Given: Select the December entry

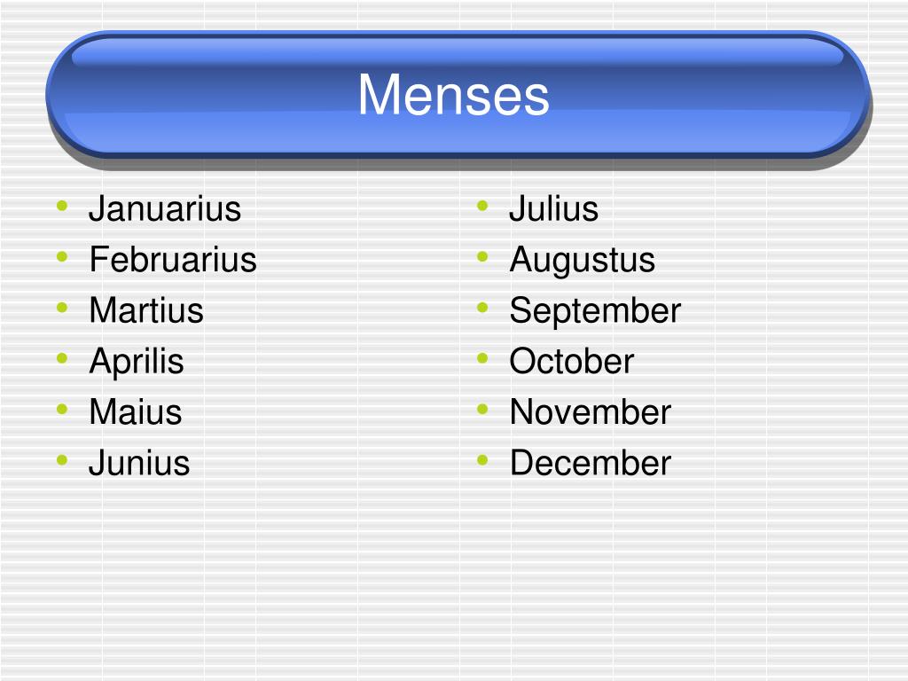Looking at the screenshot, I should 590,463.
